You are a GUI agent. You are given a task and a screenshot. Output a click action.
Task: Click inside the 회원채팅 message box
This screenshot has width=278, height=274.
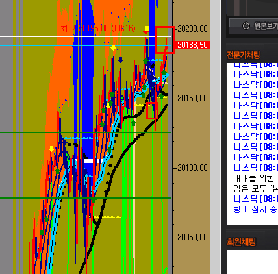click(x=253, y=262)
